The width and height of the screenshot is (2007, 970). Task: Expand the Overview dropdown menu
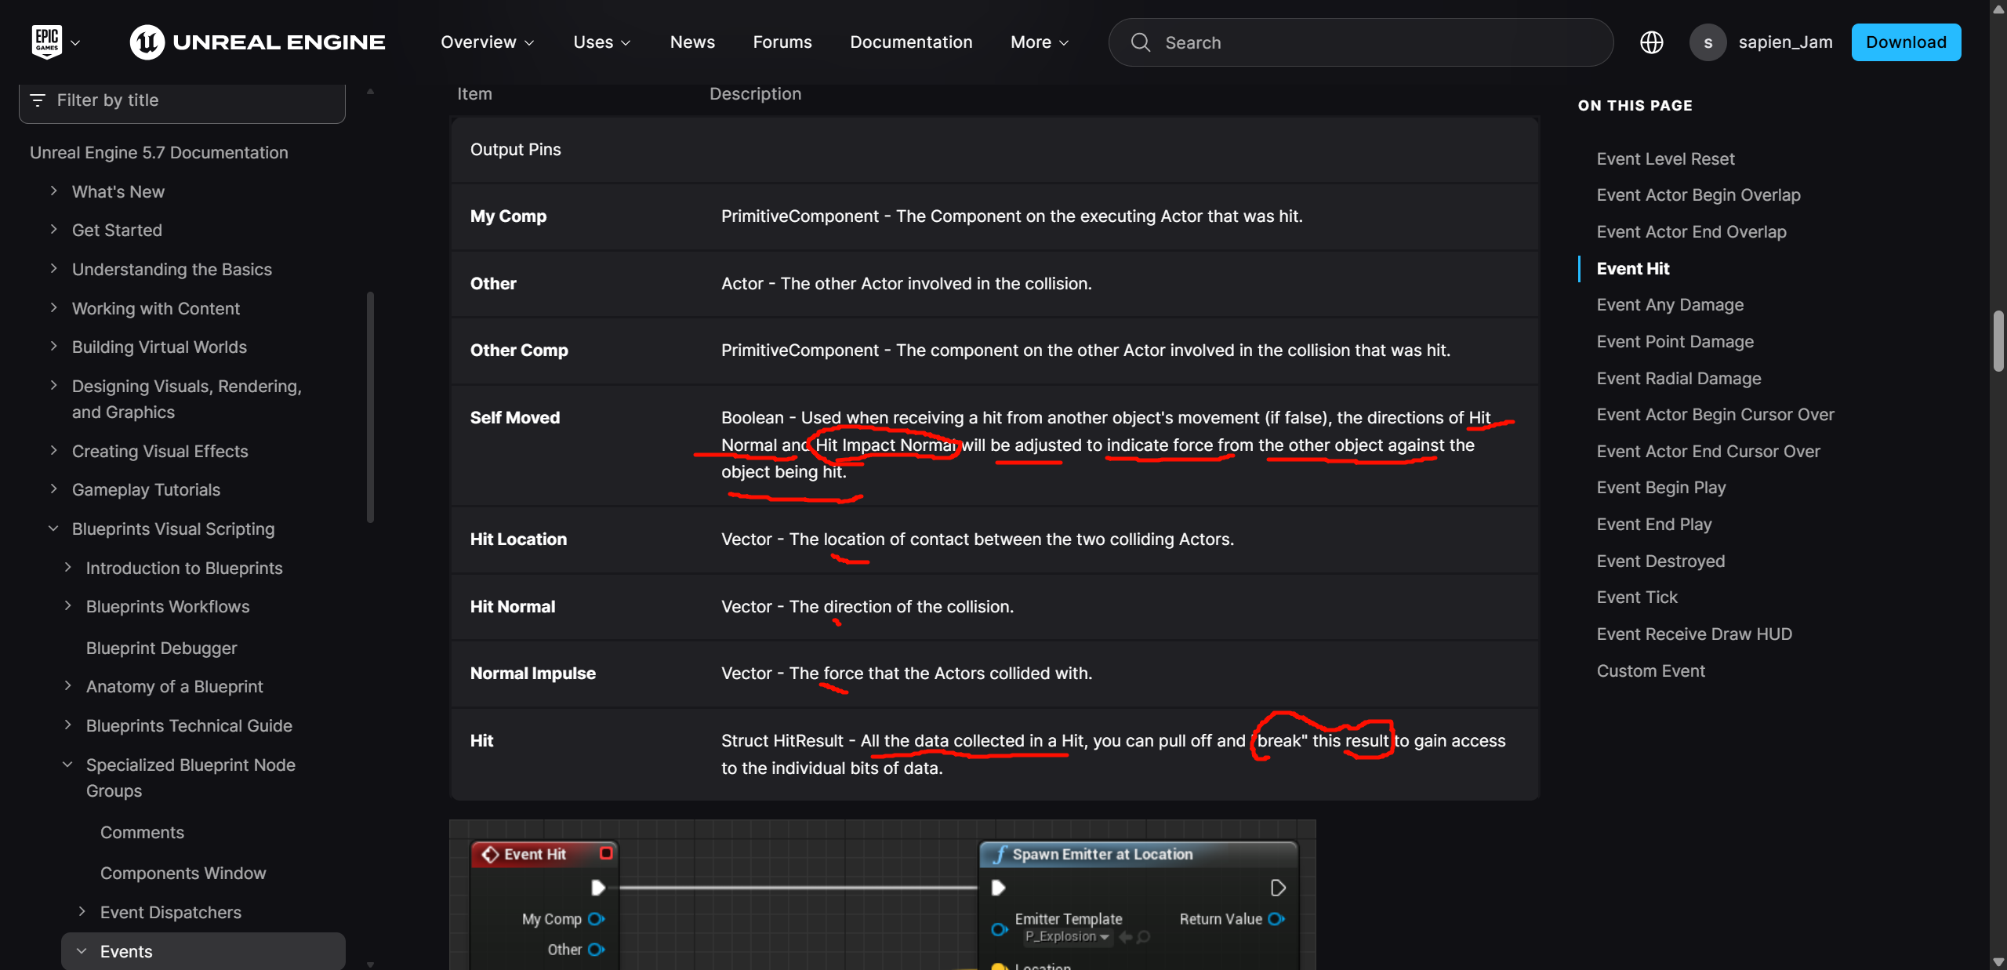pyautogui.click(x=487, y=42)
